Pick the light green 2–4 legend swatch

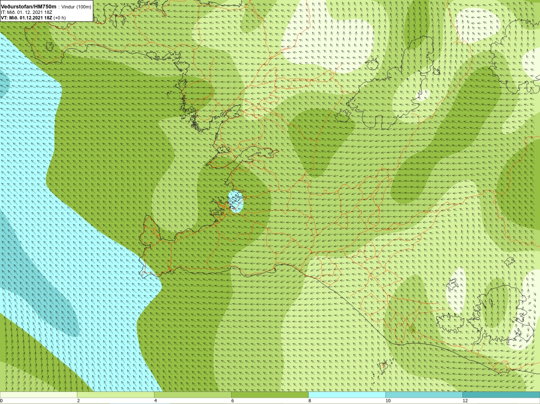coord(116,395)
